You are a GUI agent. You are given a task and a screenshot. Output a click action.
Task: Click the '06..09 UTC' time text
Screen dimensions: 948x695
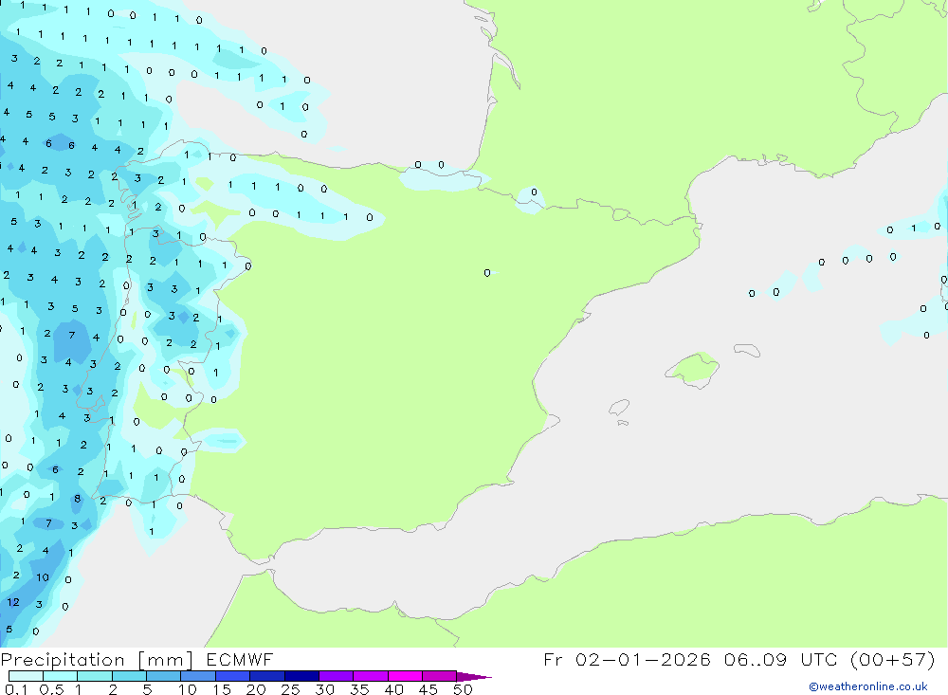click(781, 659)
